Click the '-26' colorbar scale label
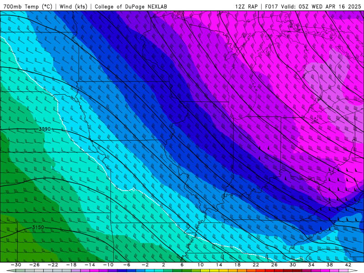This screenshot has width=364, height=273. 35,265
